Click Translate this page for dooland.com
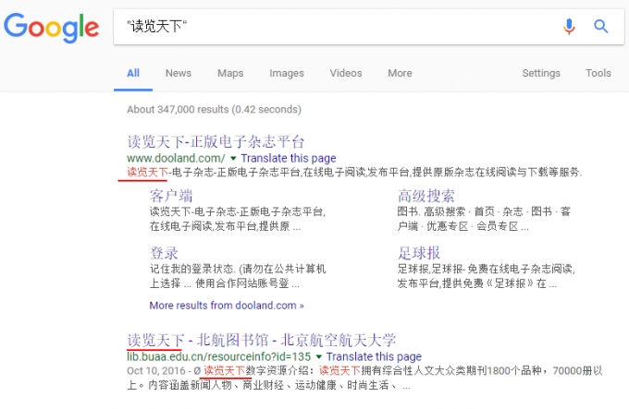 coord(289,159)
